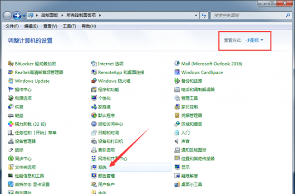This screenshot has width=295, height=194.
Task: Open the 文件(F) menu
Action: click(x=12, y=26)
